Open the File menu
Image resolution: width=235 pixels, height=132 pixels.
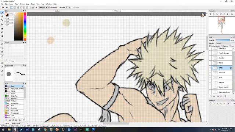2,4
